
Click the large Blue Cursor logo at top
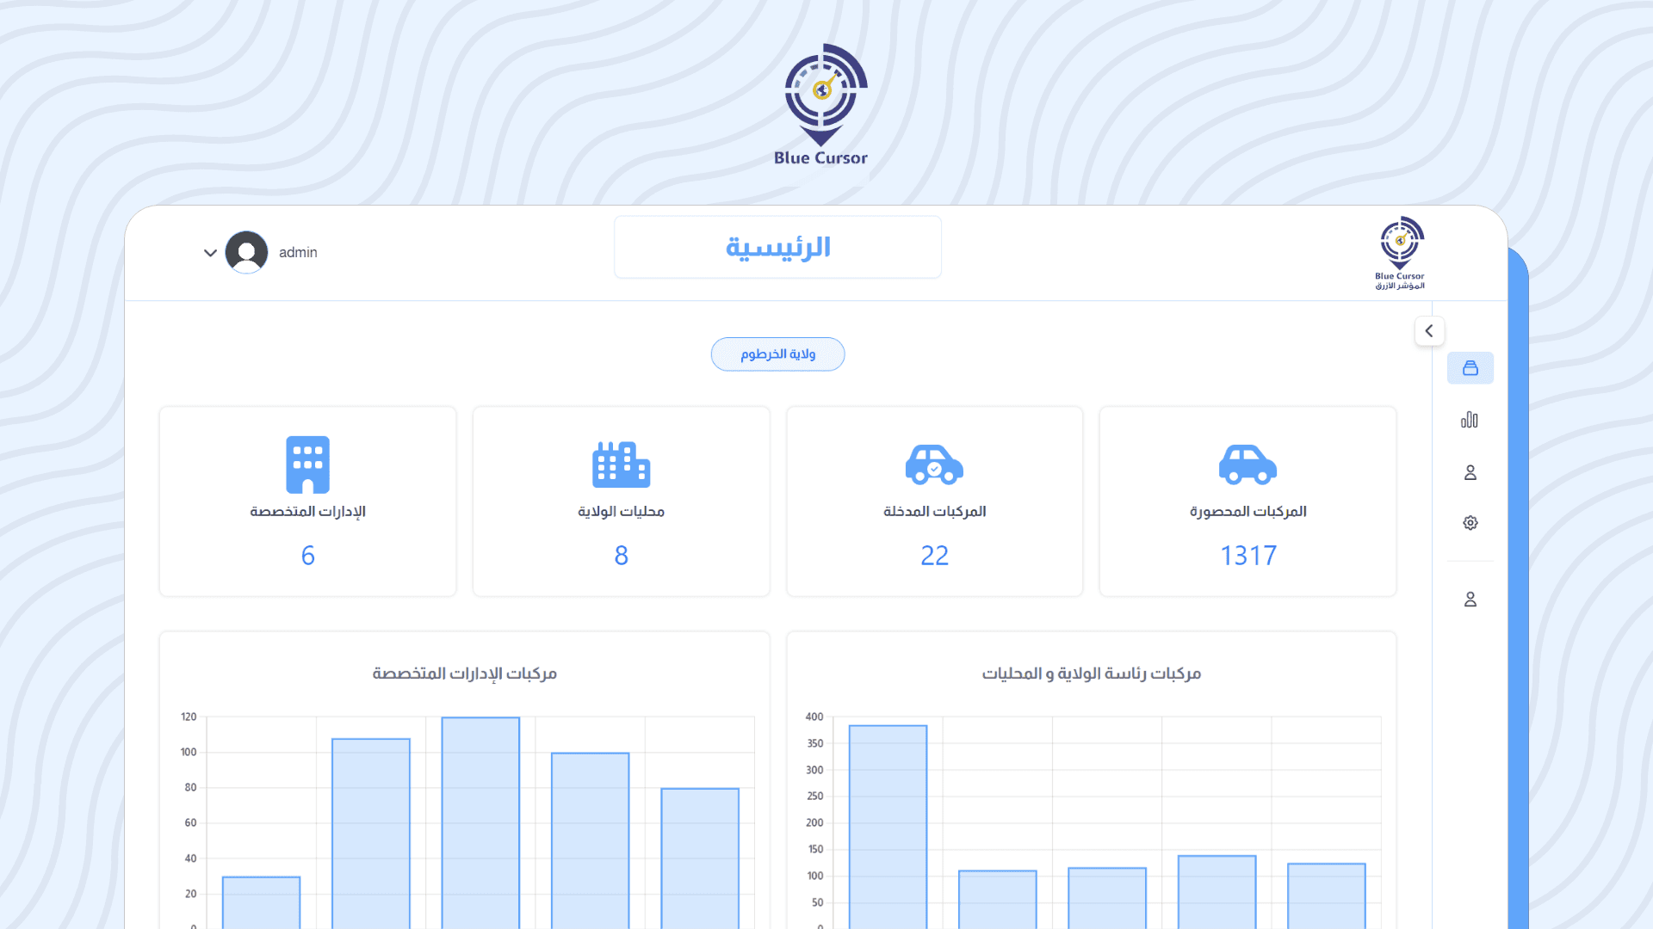[x=821, y=105]
